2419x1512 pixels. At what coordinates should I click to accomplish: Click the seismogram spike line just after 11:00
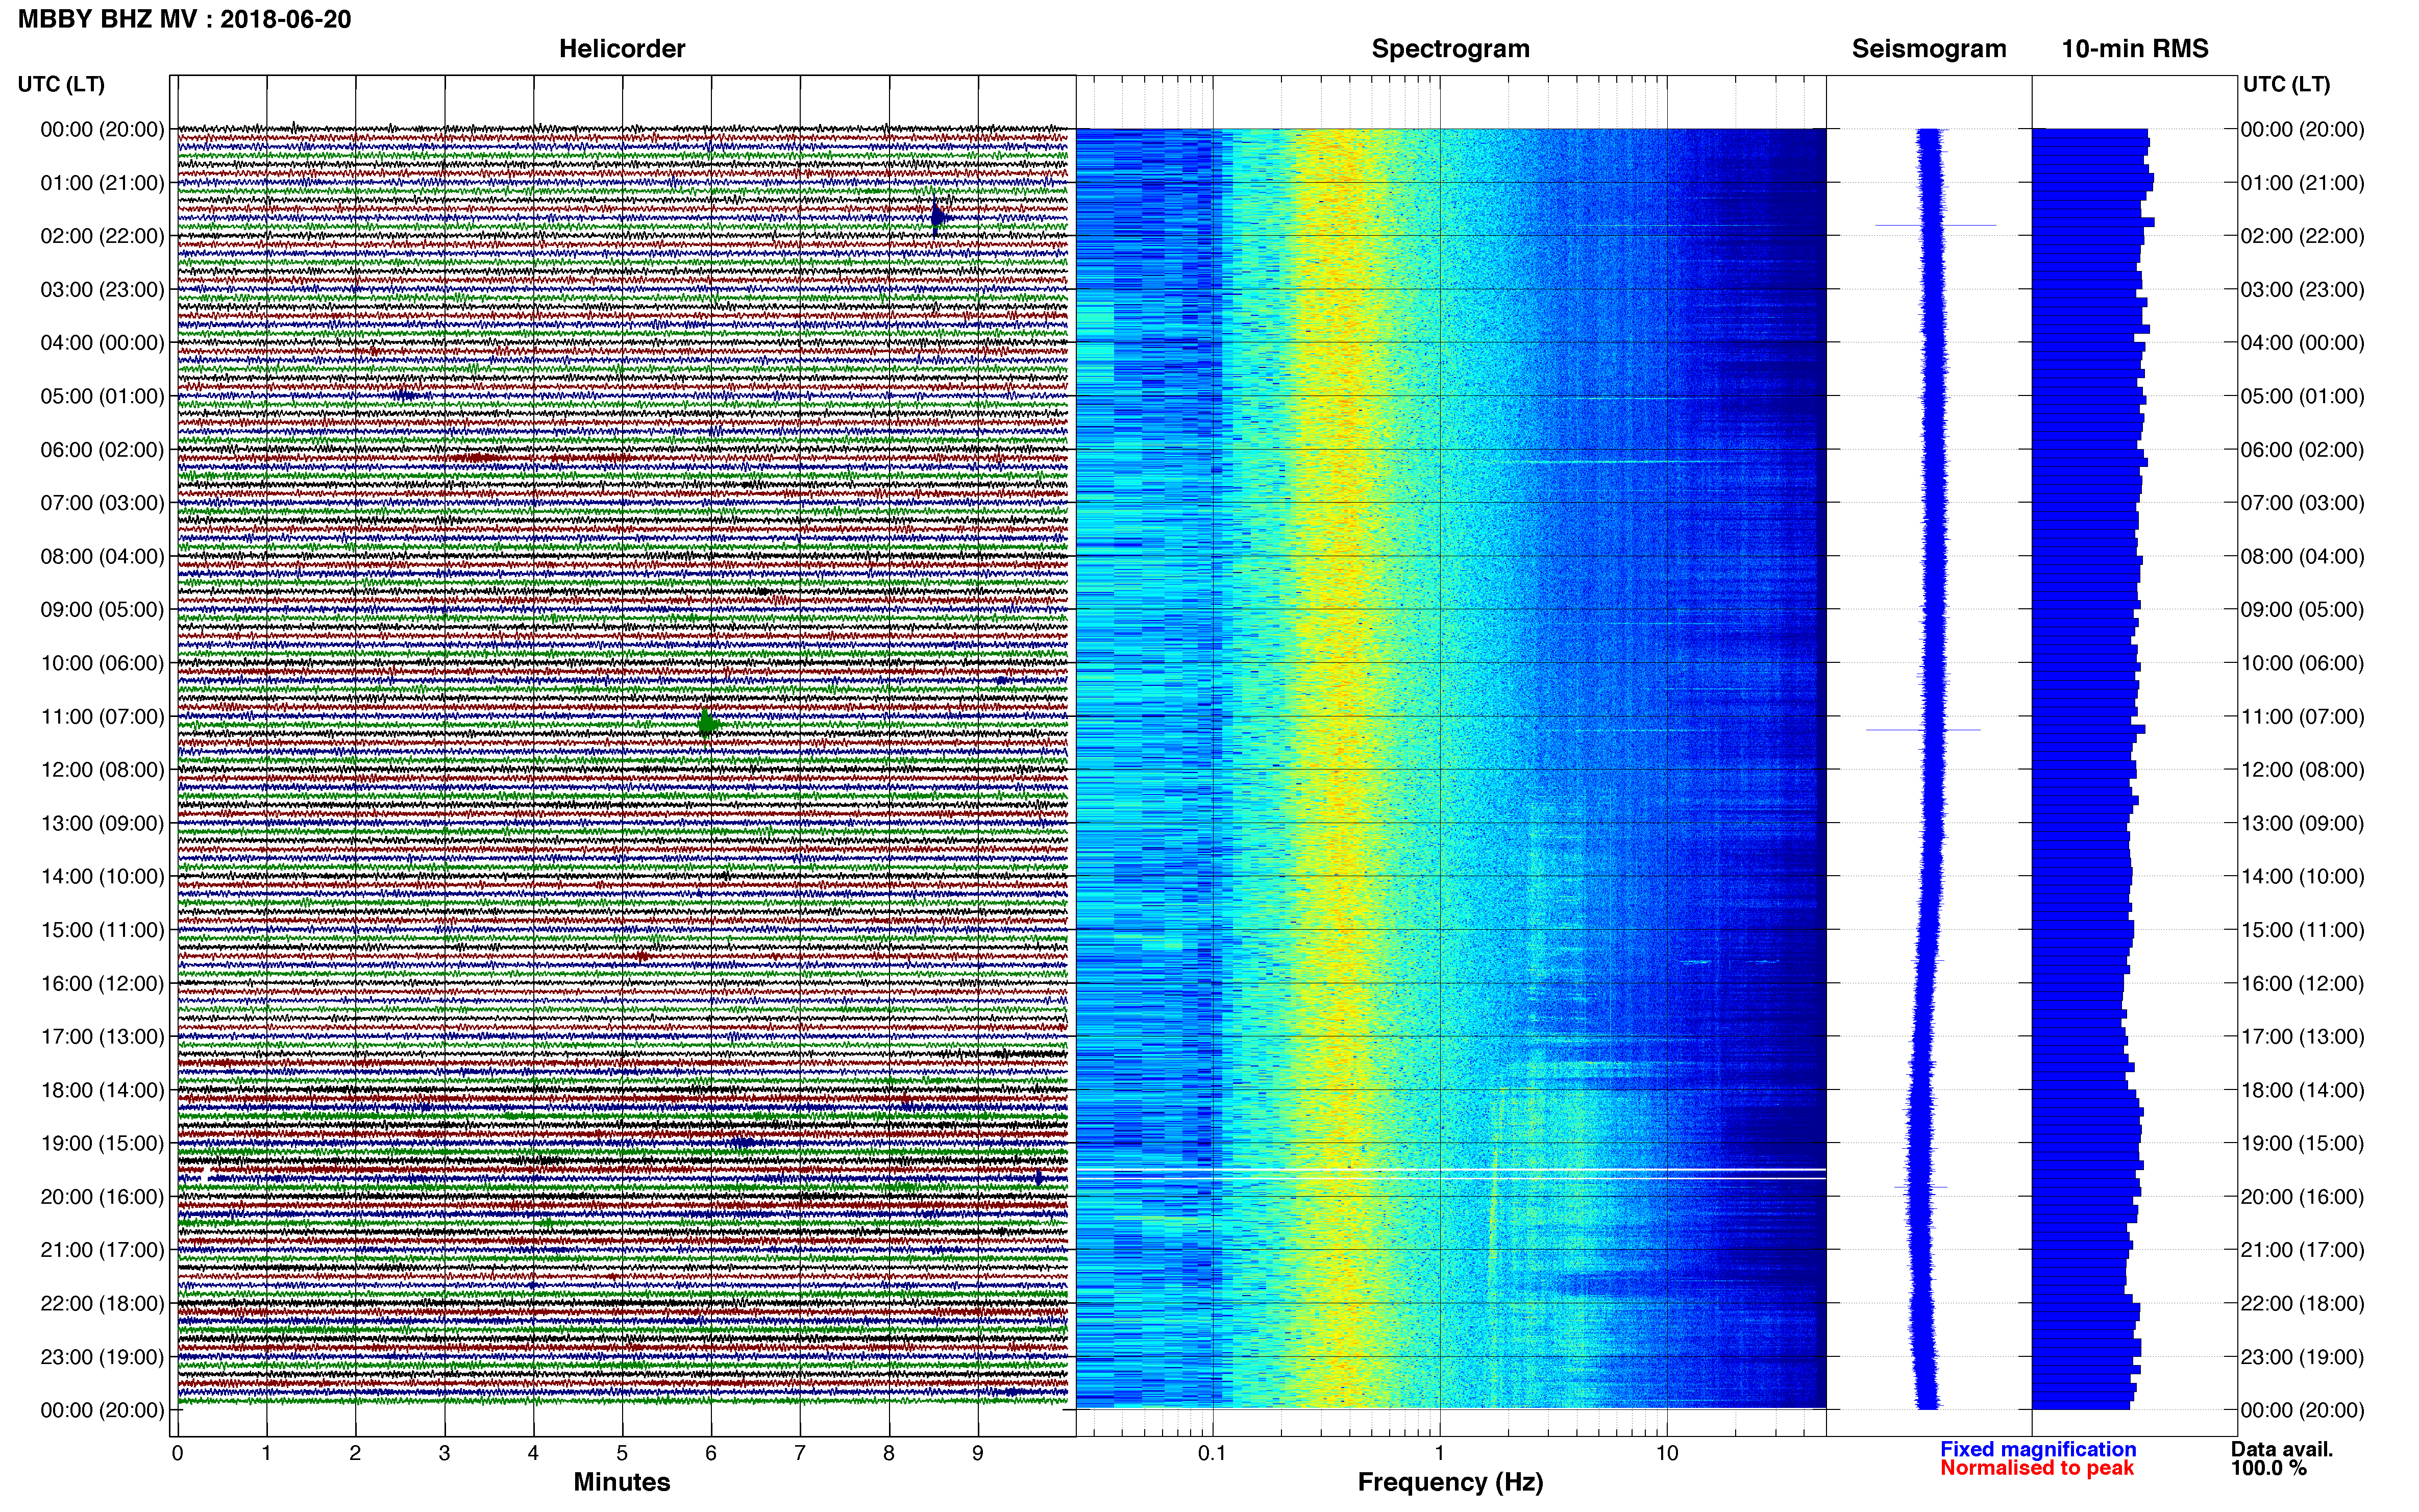pyautogui.click(x=1923, y=730)
